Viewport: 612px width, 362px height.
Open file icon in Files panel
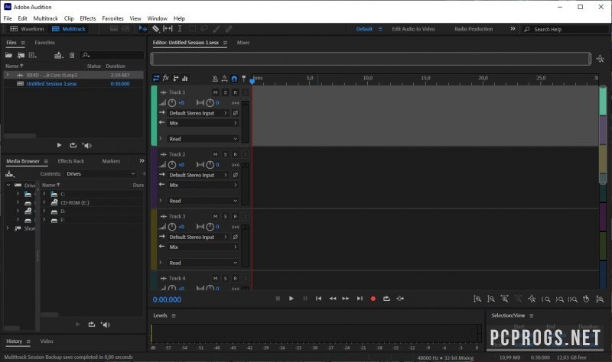(x=8, y=55)
